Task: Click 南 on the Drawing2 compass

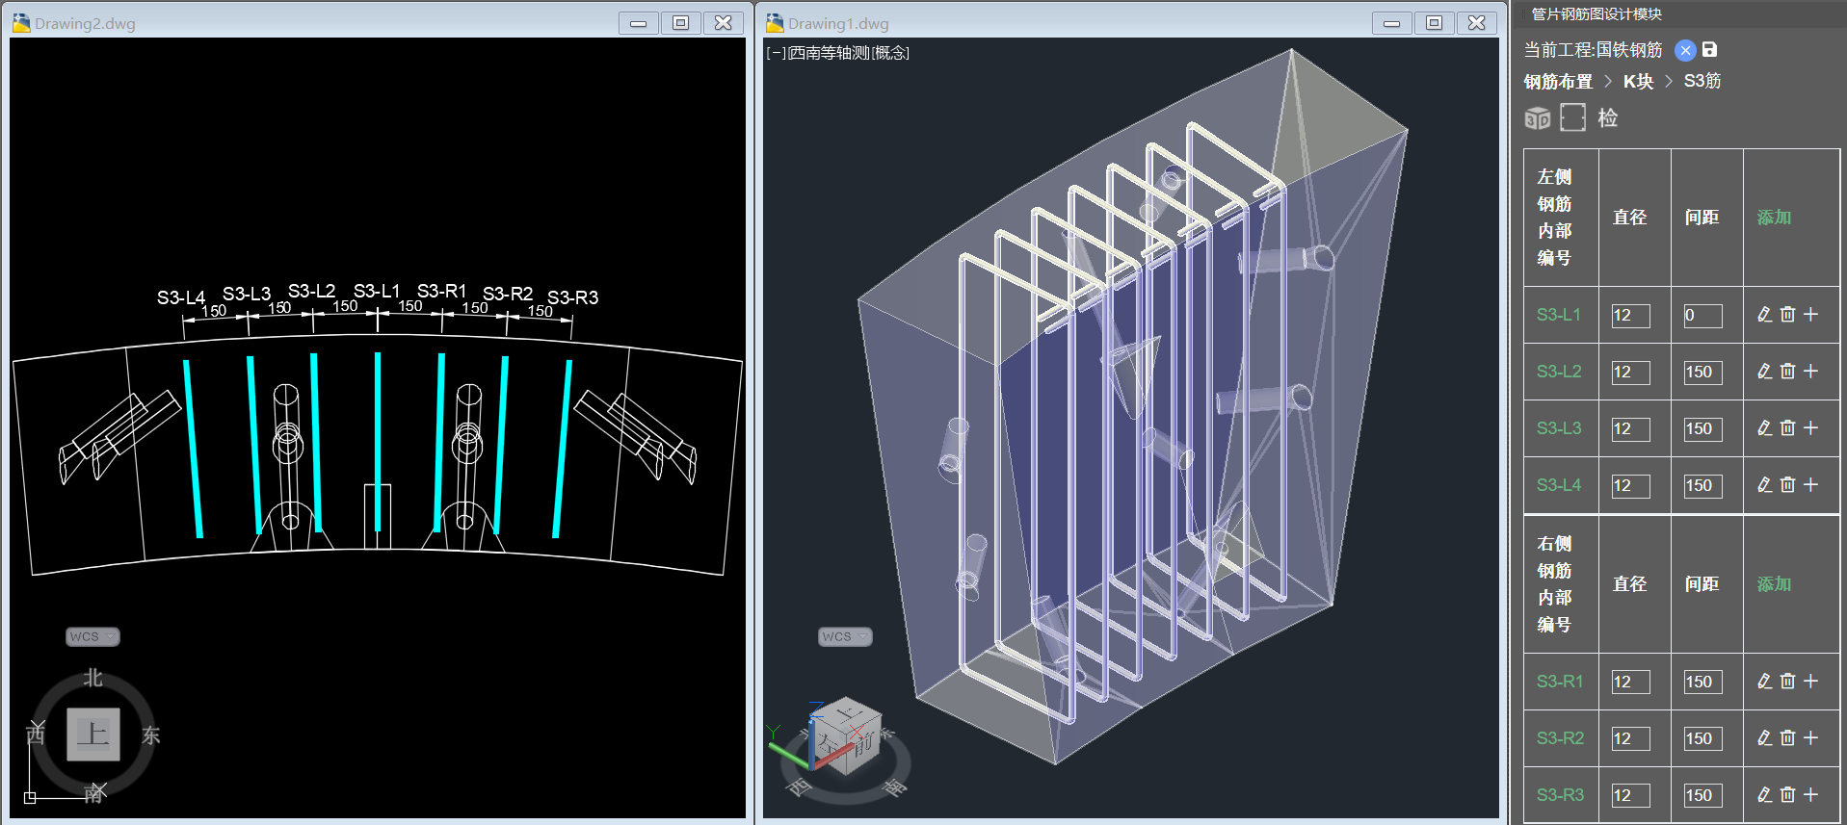Action: (x=93, y=793)
